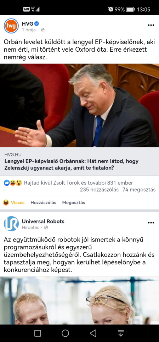Tap the Android home circle button

coord(65,333)
